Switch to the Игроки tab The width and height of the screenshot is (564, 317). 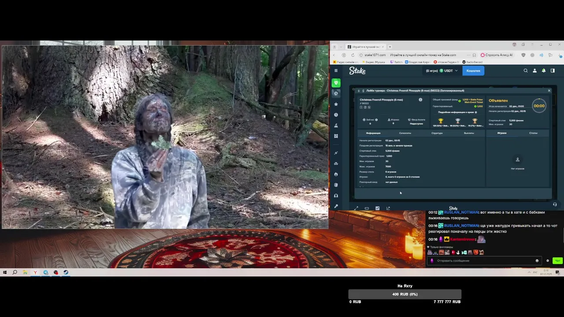502,133
